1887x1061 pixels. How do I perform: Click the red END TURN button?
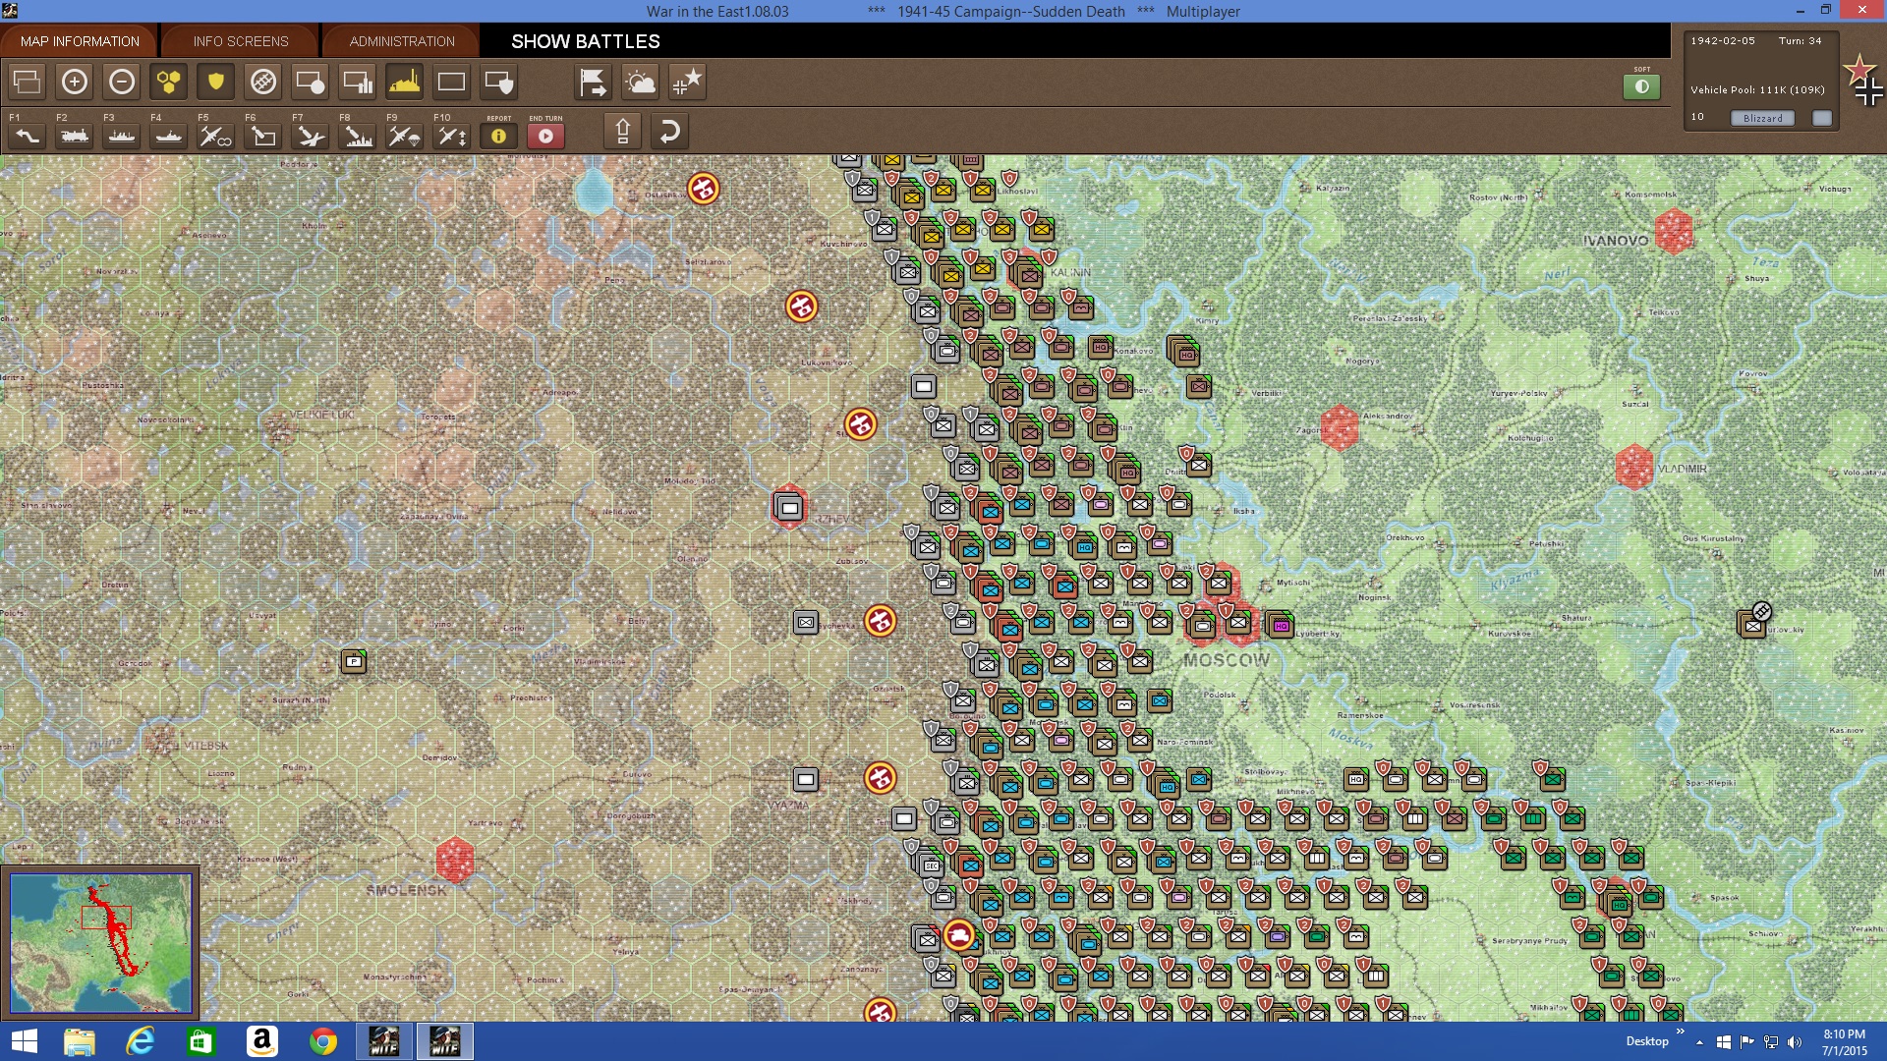(546, 136)
